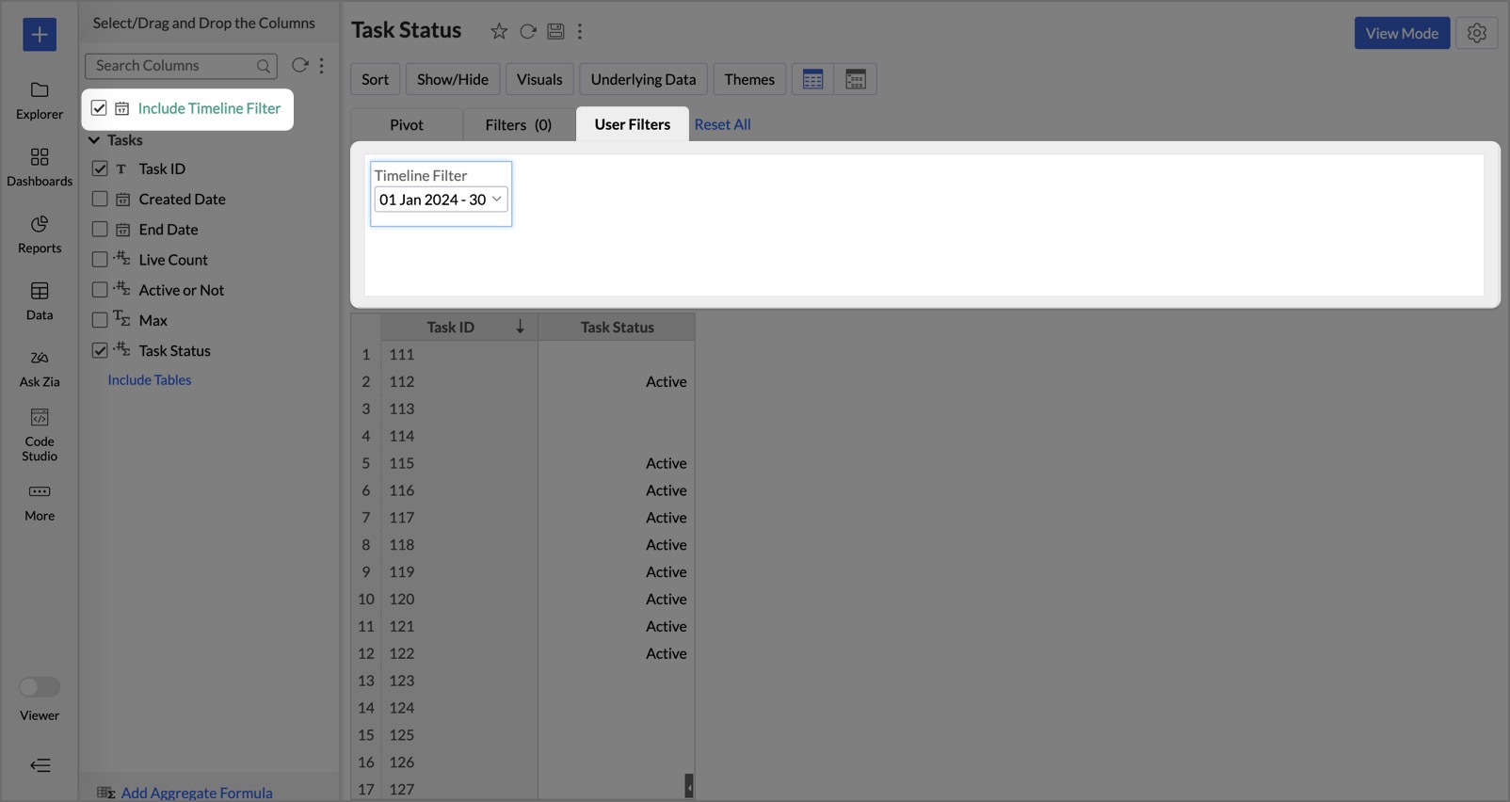The image size is (1510, 802).
Task: Open the Data section
Action: point(40,301)
